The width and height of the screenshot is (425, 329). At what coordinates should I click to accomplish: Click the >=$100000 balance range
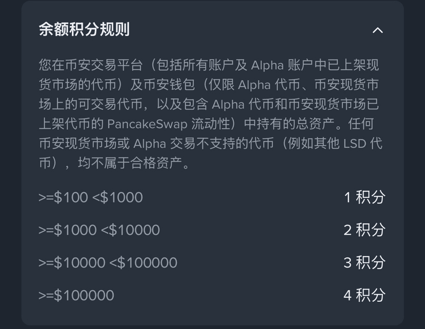(x=76, y=295)
